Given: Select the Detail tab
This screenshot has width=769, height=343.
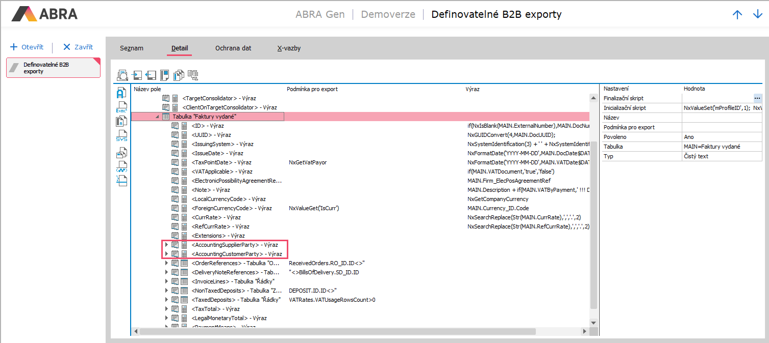Looking at the screenshot, I should (180, 48).
